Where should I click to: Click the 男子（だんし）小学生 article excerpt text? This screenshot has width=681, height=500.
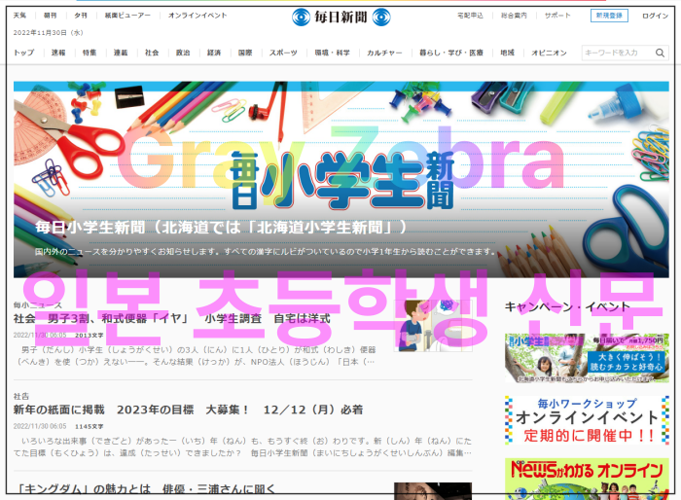(x=197, y=356)
